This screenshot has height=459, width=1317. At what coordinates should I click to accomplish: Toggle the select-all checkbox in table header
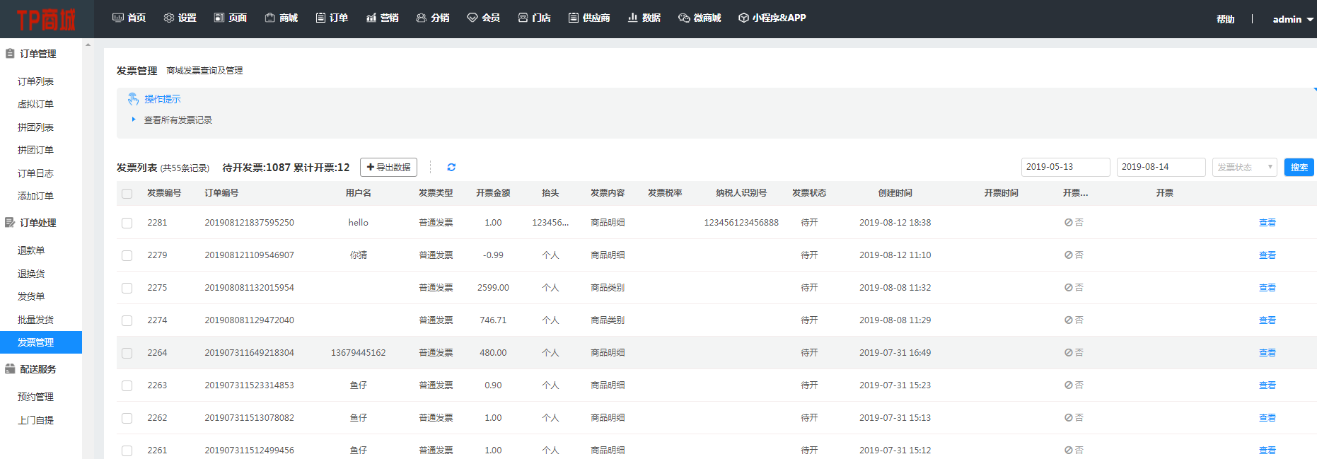coord(127,194)
